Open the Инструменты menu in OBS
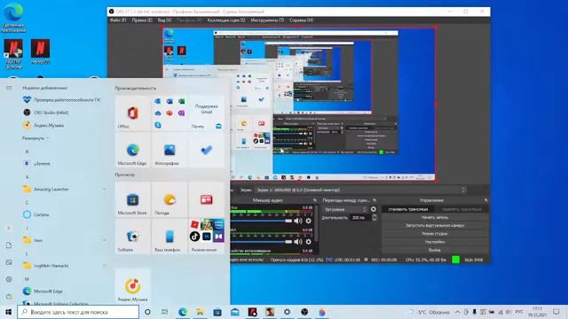 pyautogui.click(x=267, y=20)
